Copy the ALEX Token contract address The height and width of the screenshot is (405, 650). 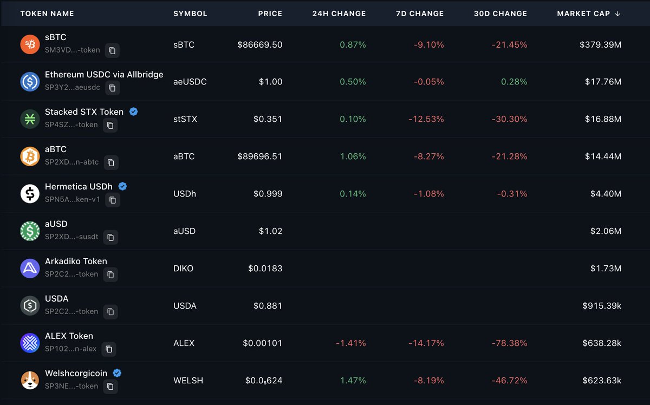click(x=109, y=349)
